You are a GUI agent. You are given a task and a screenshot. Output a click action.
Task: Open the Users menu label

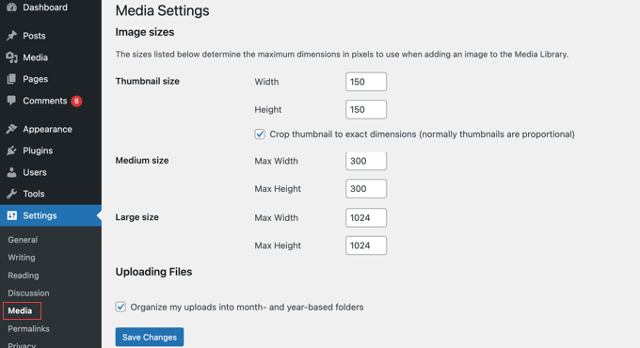click(35, 172)
